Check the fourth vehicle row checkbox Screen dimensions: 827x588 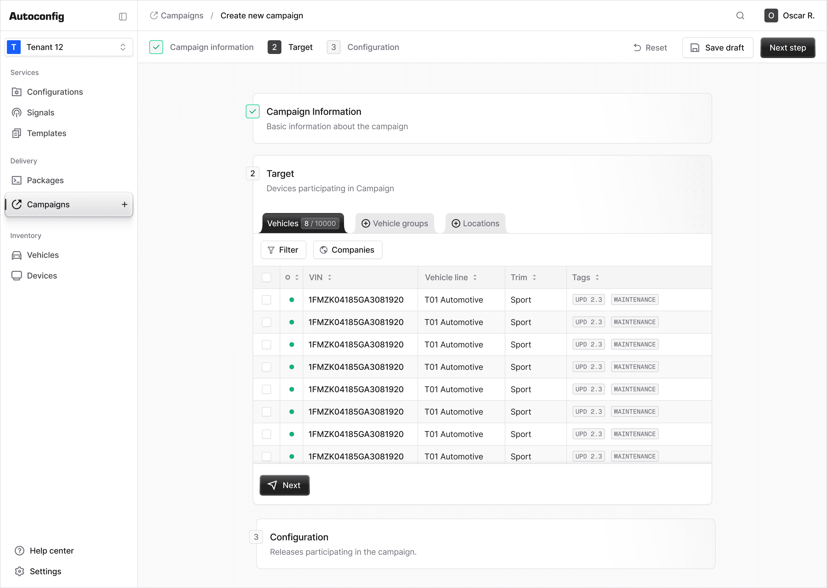click(266, 367)
